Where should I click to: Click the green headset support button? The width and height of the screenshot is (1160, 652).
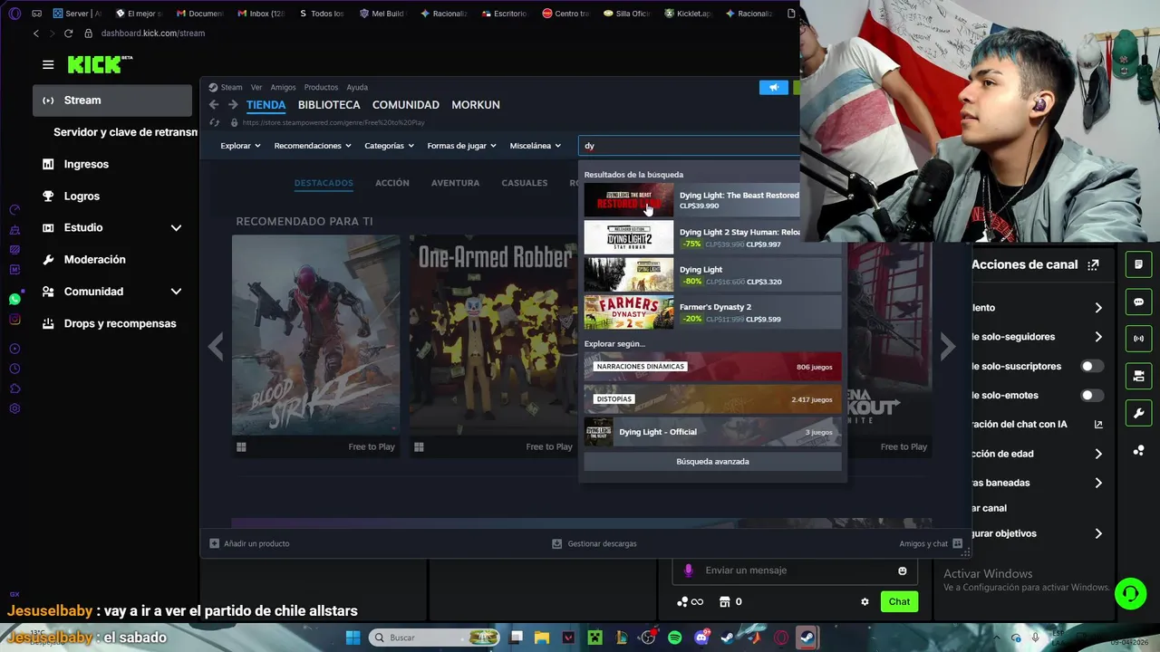pyautogui.click(x=1130, y=594)
